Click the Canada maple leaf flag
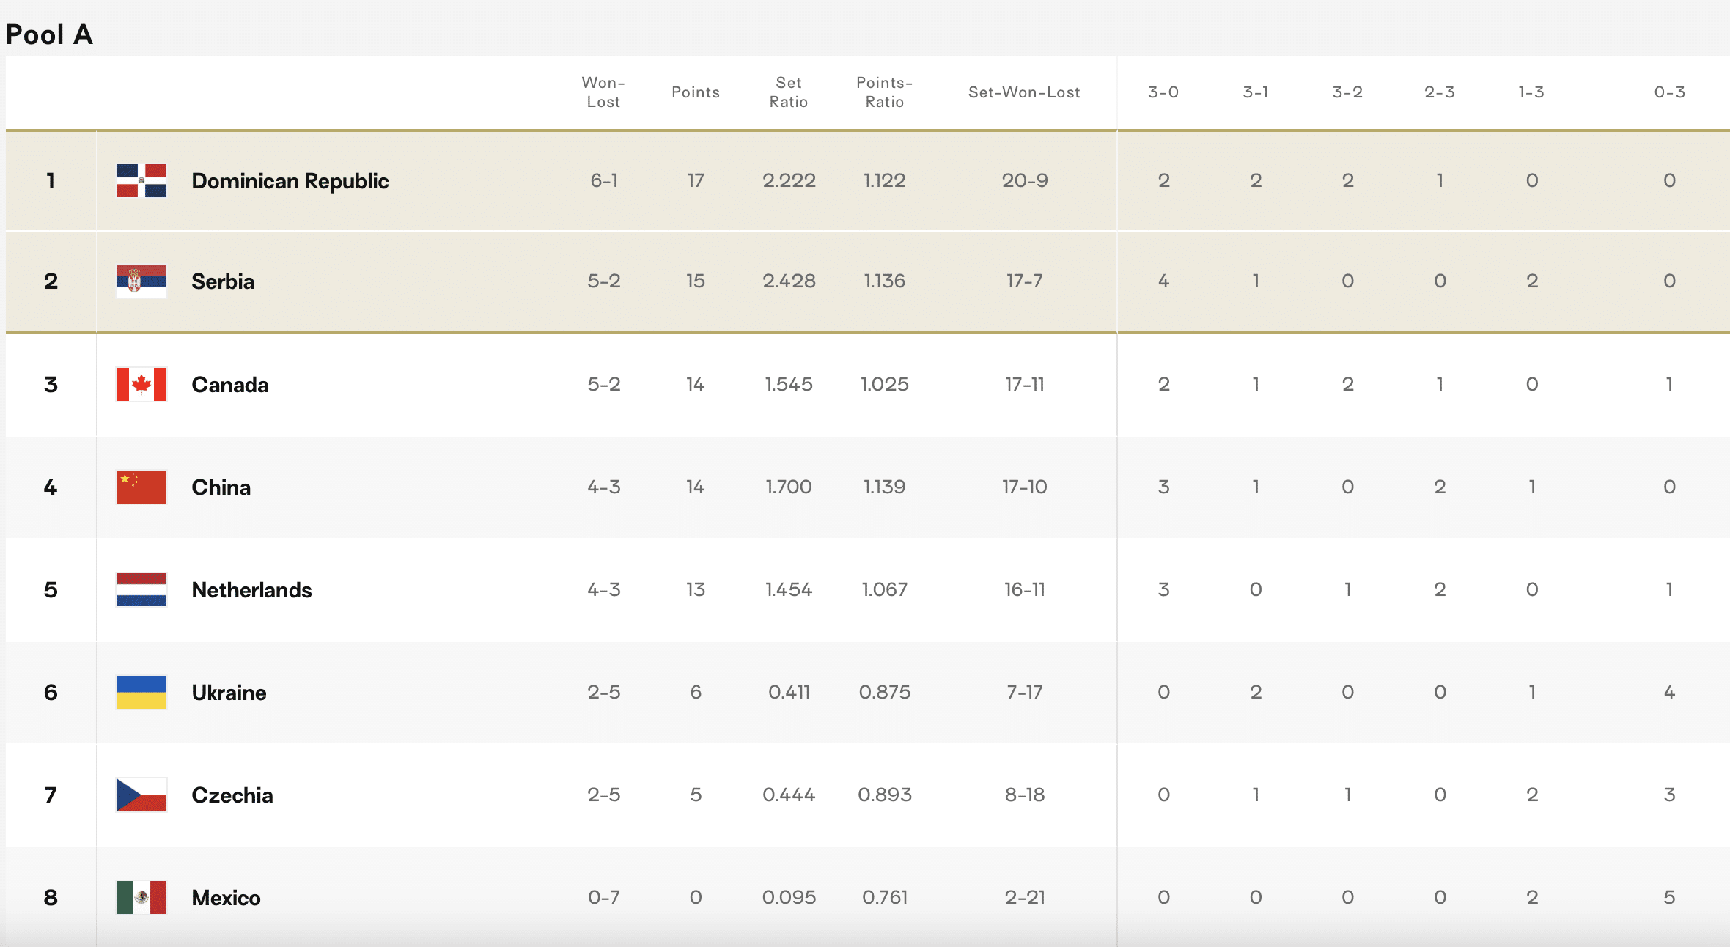Viewport: 1730px width, 947px height. [141, 385]
